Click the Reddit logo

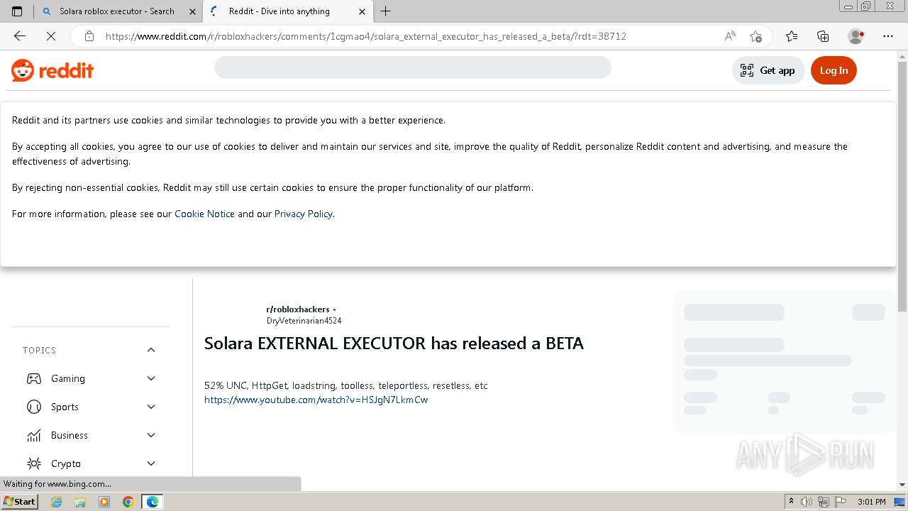coord(52,70)
